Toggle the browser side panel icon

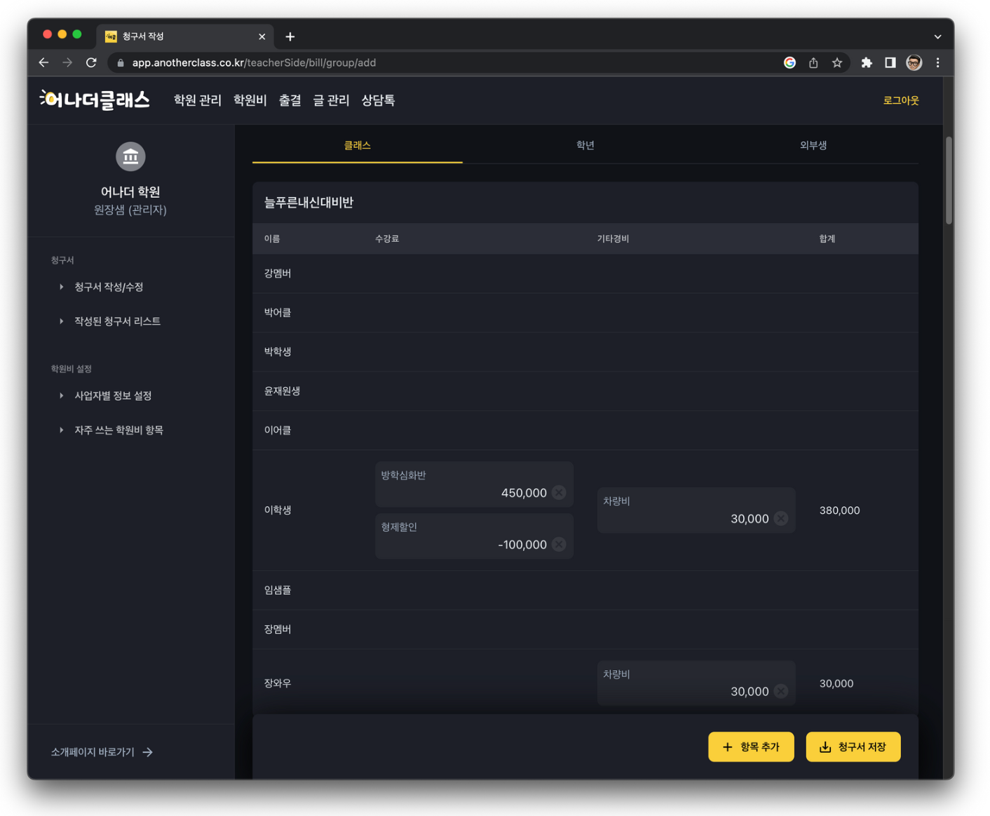(890, 62)
